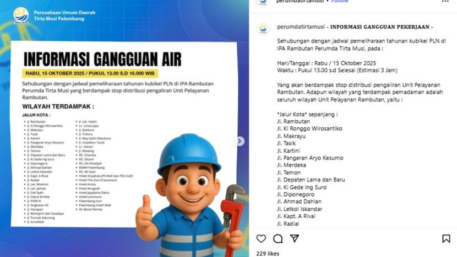
Task: Click the profile avatar beside the caption
Action: click(x=263, y=29)
